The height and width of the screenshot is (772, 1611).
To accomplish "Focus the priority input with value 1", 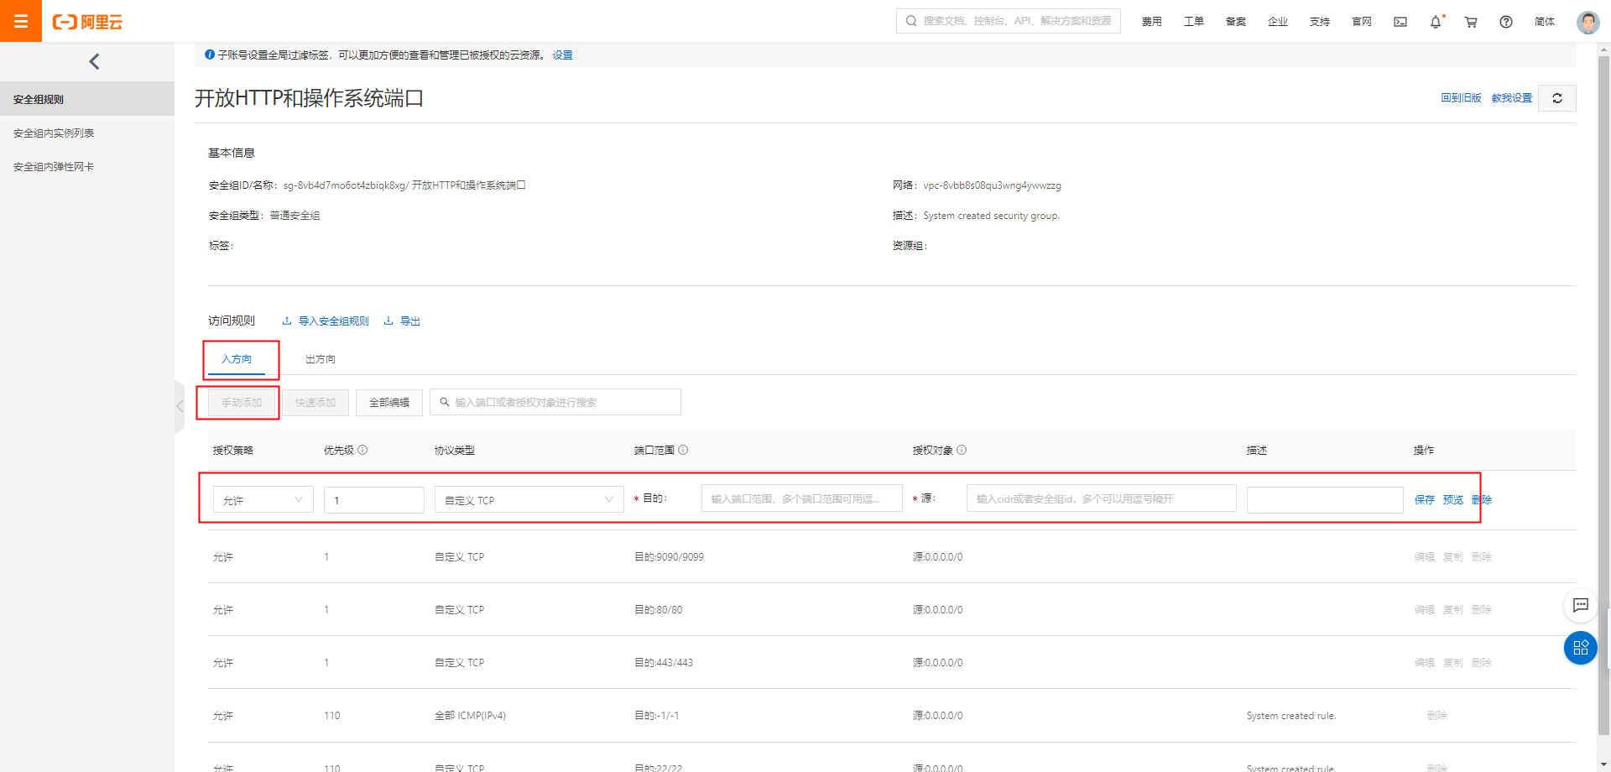I will [x=374, y=500].
